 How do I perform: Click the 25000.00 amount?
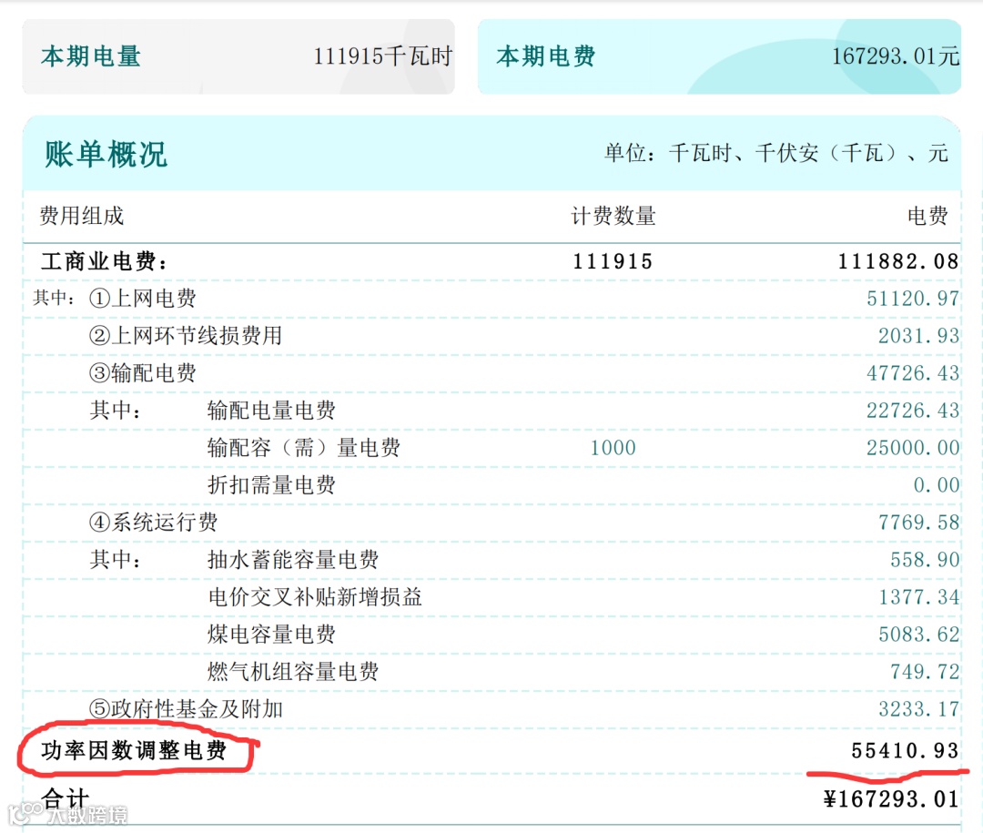pyautogui.click(x=913, y=448)
